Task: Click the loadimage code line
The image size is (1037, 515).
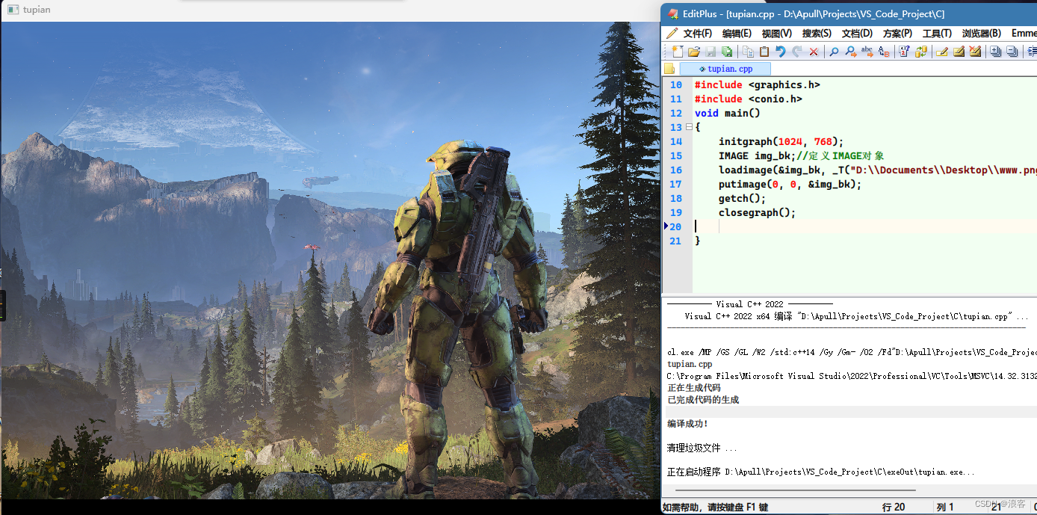Action: [877, 170]
